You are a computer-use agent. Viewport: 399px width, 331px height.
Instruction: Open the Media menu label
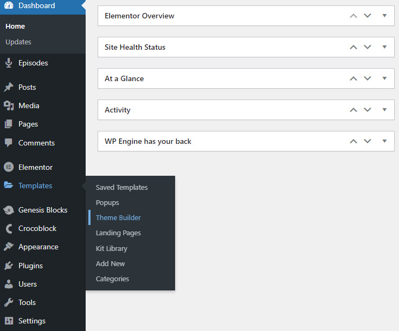[29, 105]
